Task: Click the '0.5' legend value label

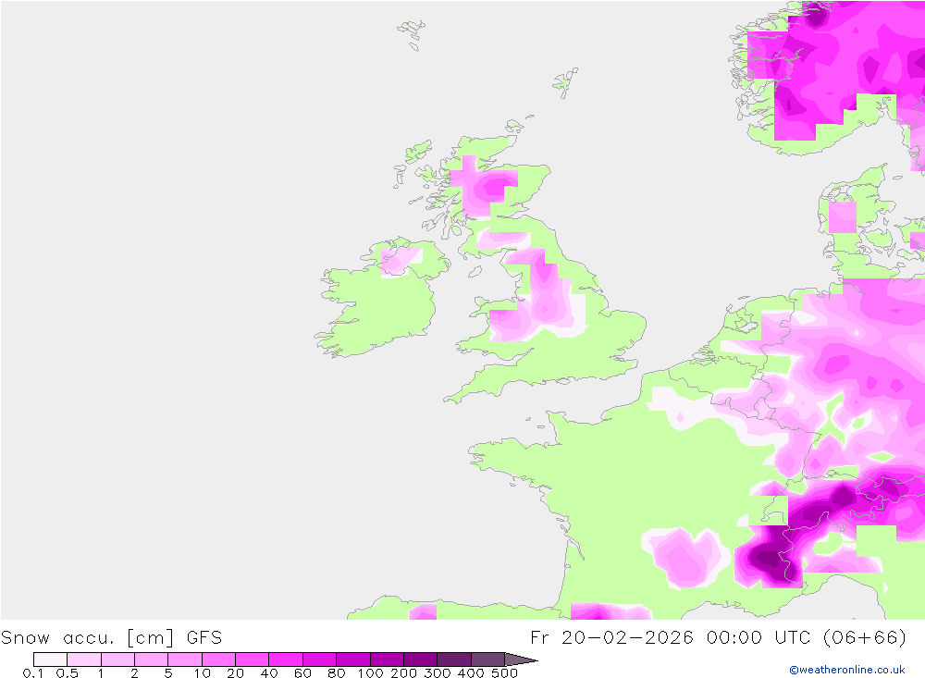Action: point(68,673)
